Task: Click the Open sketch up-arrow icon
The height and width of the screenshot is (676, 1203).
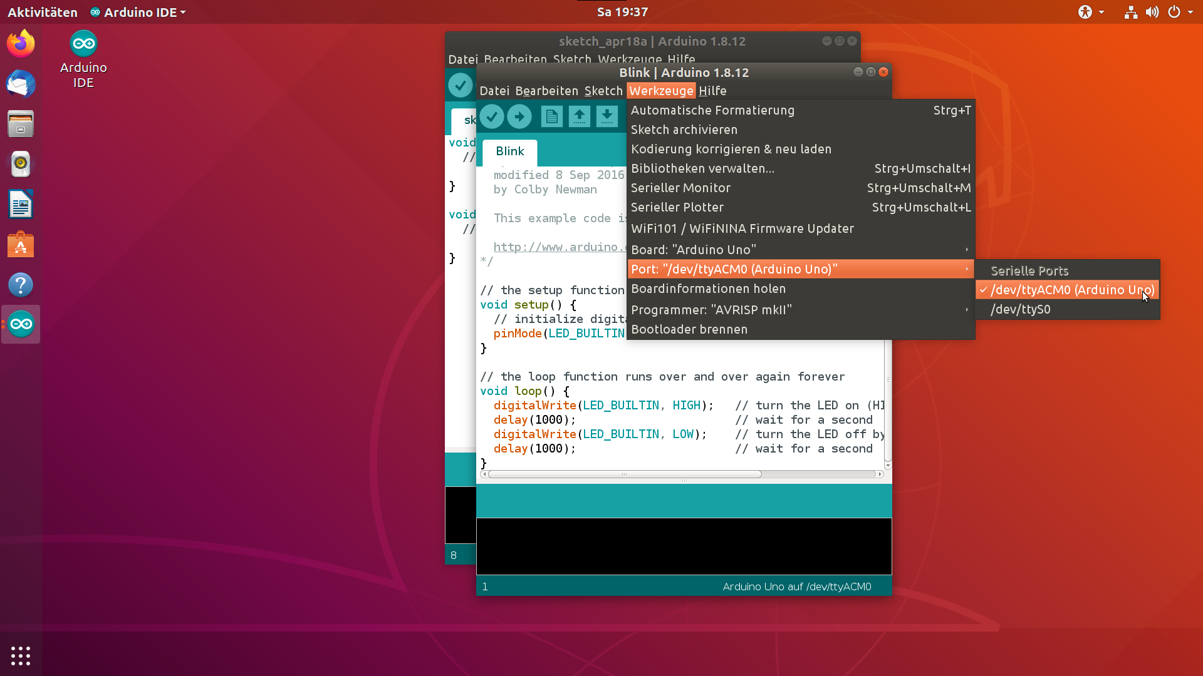Action: (x=580, y=116)
